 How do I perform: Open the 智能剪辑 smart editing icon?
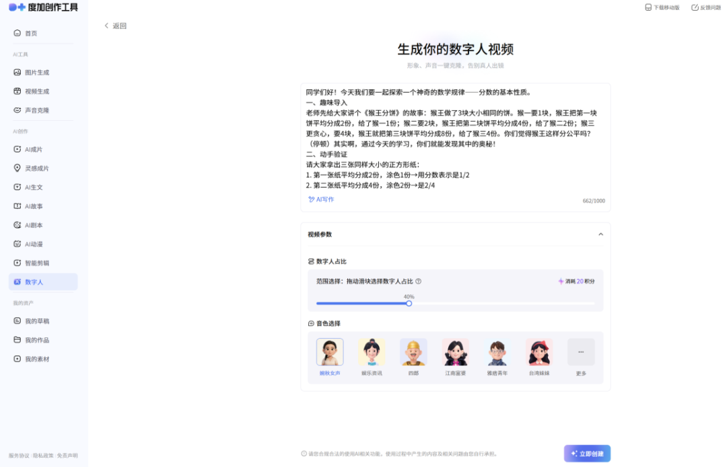tap(17, 263)
